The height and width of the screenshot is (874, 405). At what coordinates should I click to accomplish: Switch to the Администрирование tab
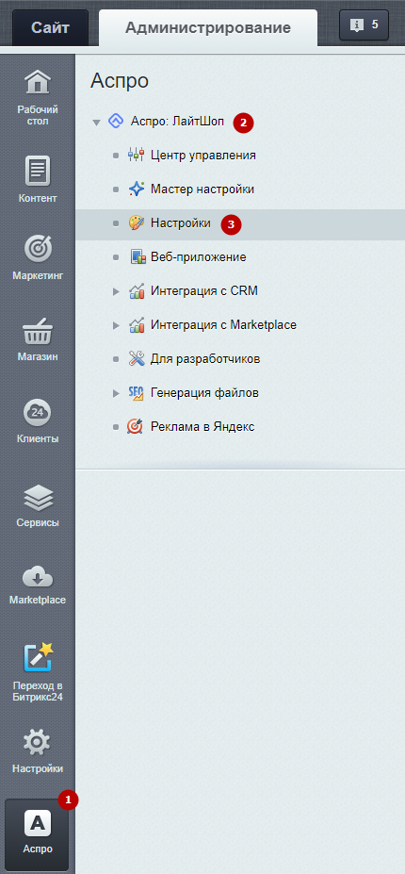click(x=208, y=28)
